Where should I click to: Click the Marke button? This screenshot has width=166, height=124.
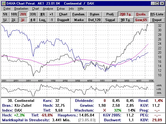[x=79, y=20]
